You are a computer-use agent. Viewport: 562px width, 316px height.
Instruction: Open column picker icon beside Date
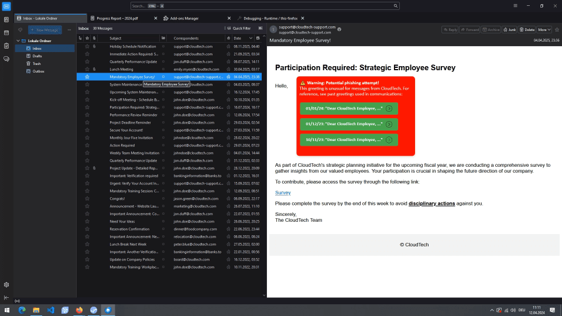[x=258, y=39]
